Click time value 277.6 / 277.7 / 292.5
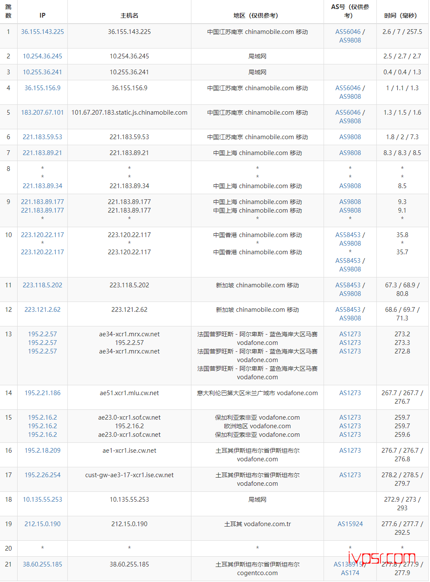The height and width of the screenshot is (582, 430). (x=402, y=528)
